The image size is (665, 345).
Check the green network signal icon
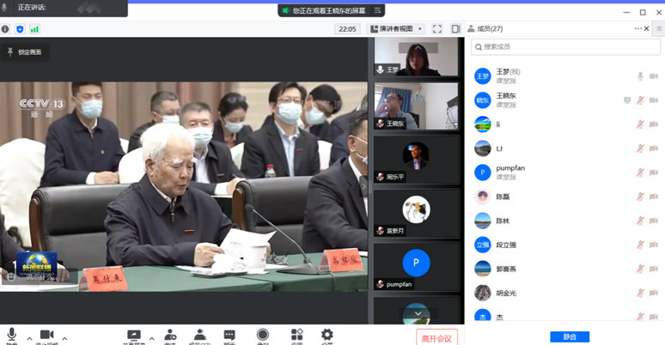[34, 28]
